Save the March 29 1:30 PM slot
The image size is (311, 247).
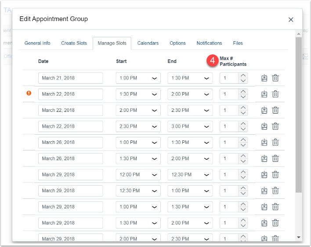point(264,223)
